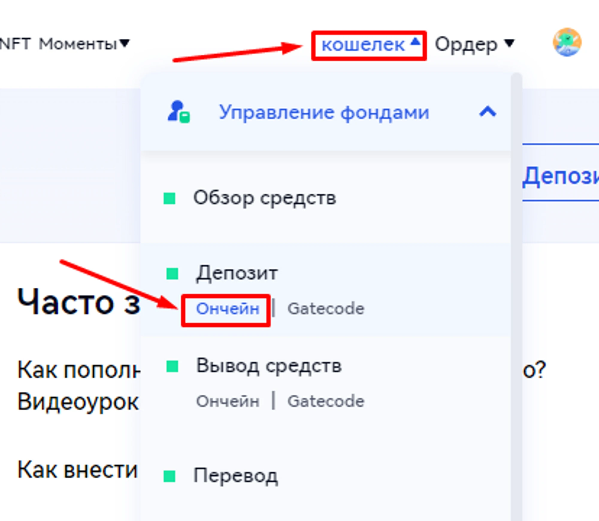
Task: Choose Gatecode under Вывод средств
Action: coord(326,401)
